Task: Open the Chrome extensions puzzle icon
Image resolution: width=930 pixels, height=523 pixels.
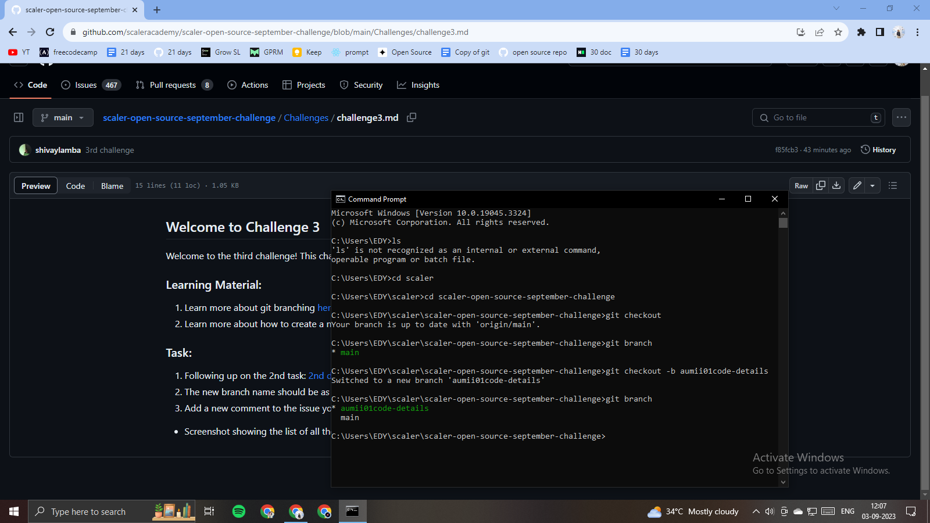Action: click(x=861, y=33)
